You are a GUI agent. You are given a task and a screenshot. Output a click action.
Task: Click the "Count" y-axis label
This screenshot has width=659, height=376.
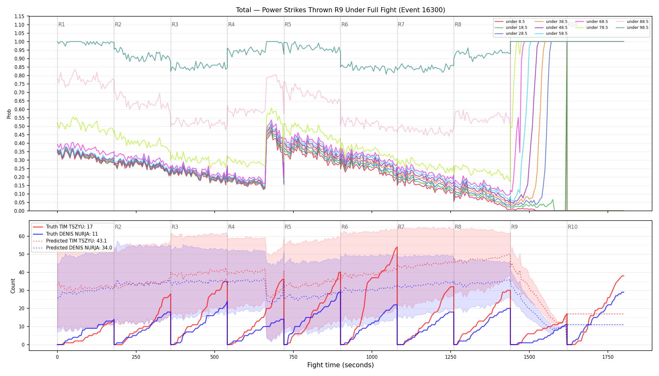tap(13, 286)
